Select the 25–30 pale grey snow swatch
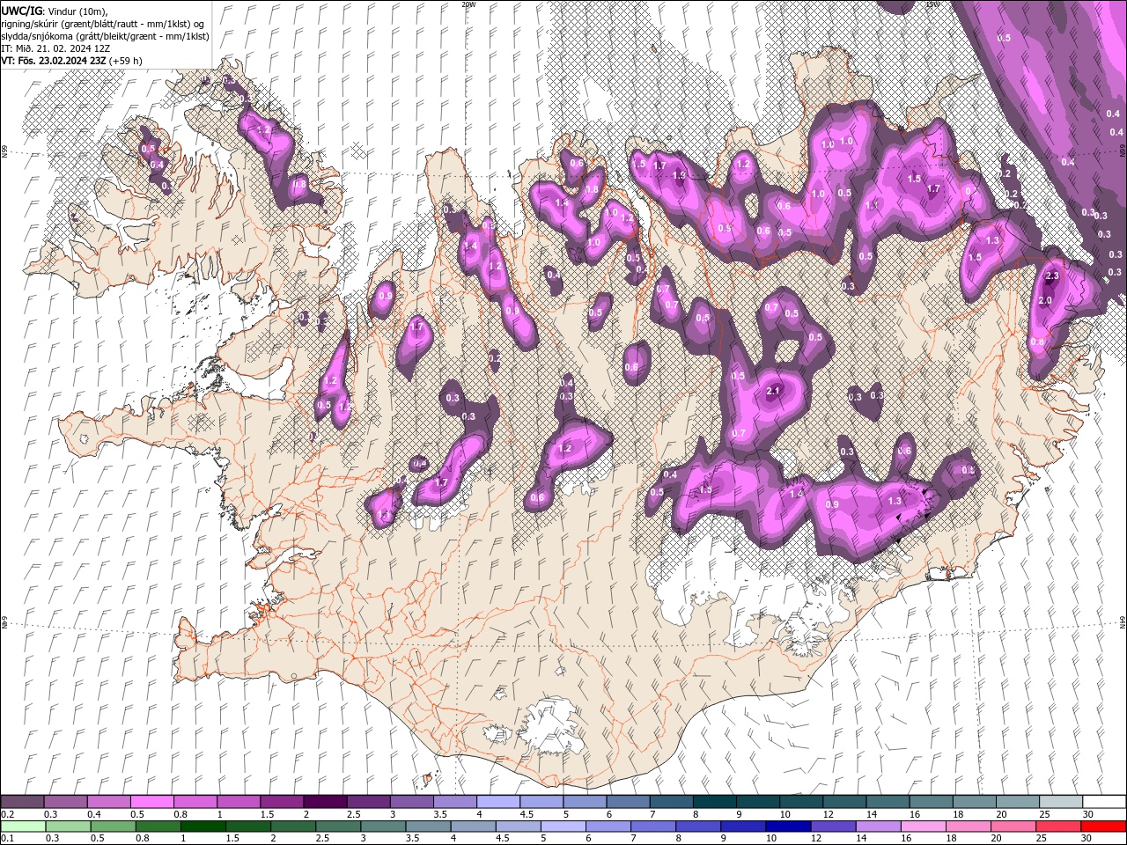The image size is (1127, 845). point(1061,802)
